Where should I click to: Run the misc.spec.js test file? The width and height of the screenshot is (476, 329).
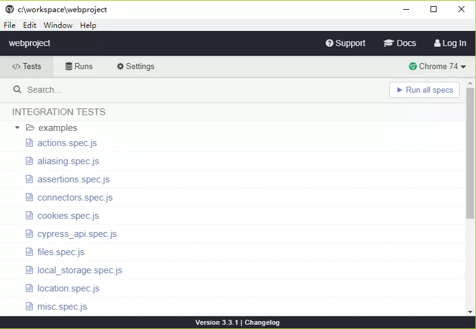coord(62,307)
